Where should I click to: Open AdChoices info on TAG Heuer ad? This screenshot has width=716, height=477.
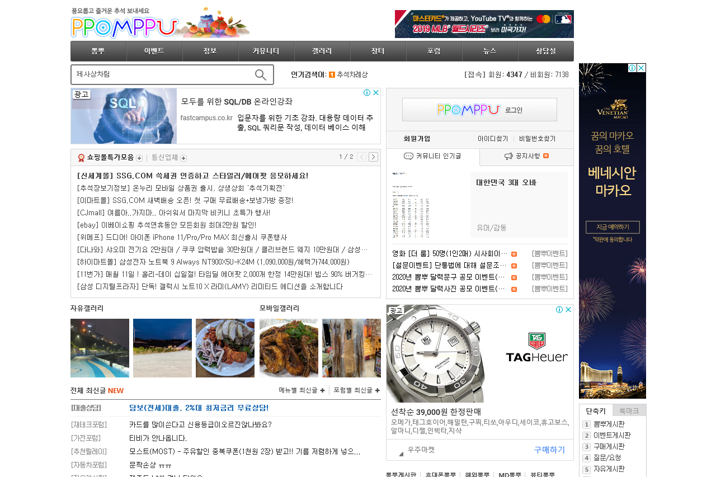(x=559, y=309)
